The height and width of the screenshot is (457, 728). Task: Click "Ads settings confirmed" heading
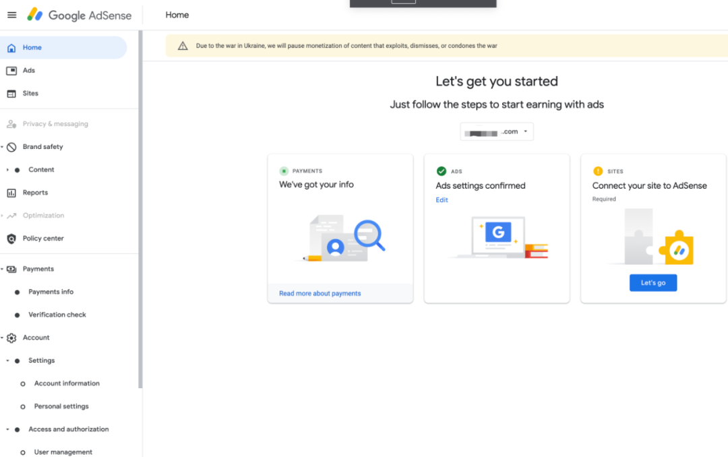[x=481, y=186]
